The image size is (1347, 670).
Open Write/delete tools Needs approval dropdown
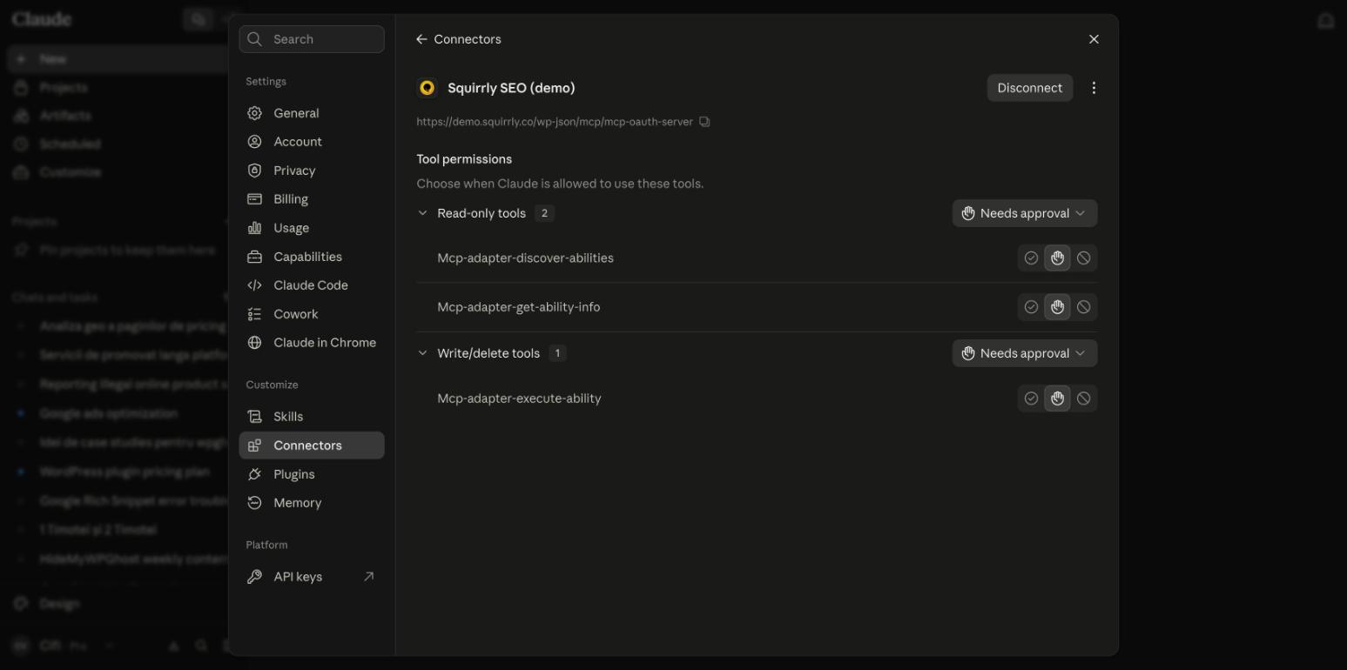click(1024, 353)
